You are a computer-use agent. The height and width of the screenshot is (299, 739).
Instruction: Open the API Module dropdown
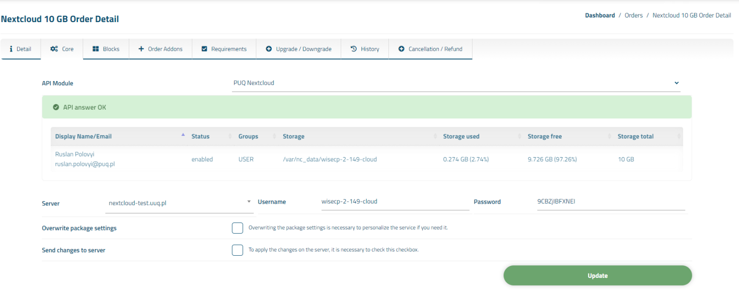click(x=456, y=83)
